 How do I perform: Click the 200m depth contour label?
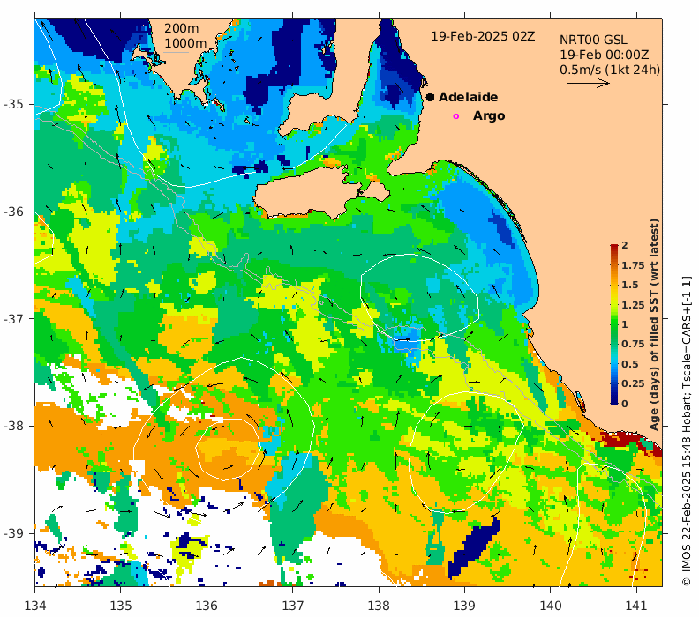pyautogui.click(x=182, y=28)
